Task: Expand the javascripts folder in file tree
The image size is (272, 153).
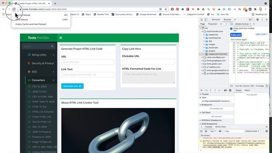Action: pos(204,48)
